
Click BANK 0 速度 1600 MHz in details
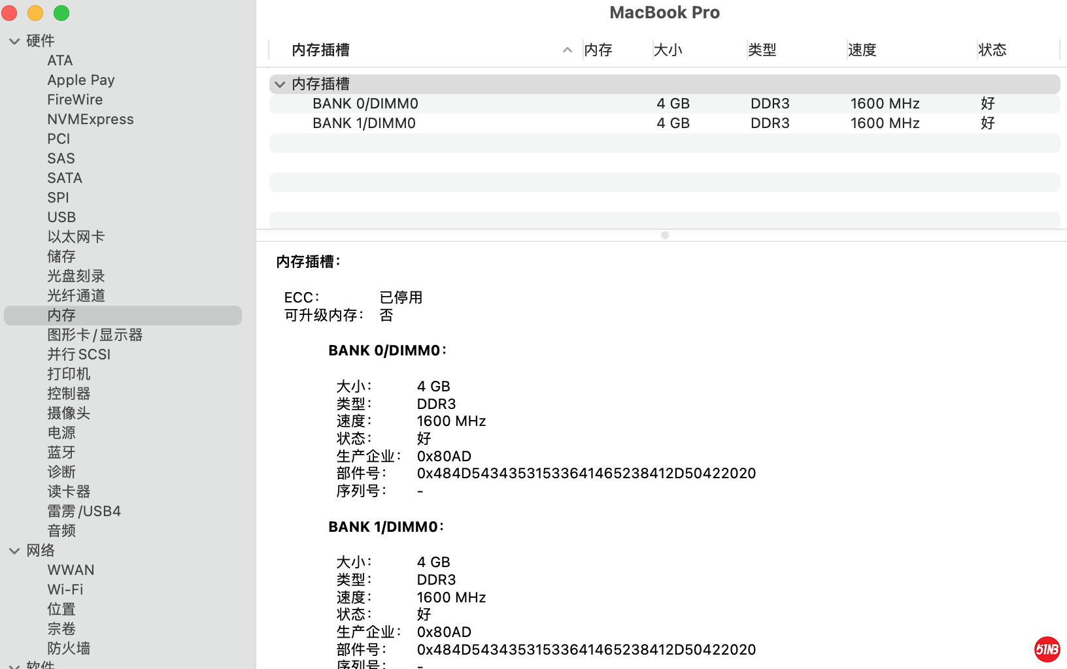pos(451,421)
